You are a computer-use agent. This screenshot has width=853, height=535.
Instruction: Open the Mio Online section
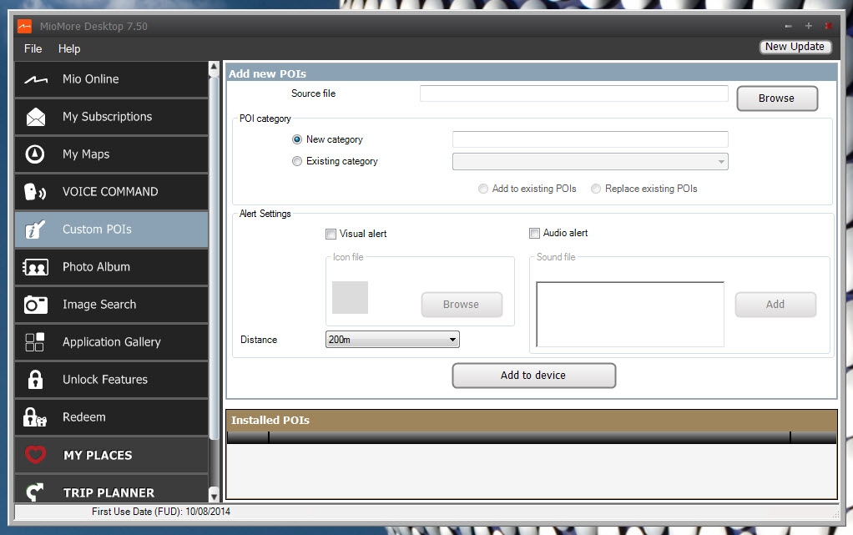click(111, 79)
